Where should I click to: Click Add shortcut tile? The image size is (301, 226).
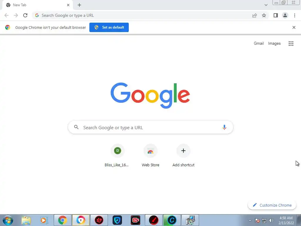click(183, 156)
